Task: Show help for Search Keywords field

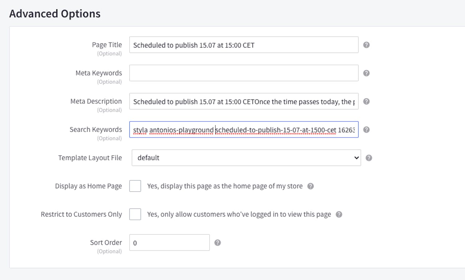Action: [x=367, y=129]
